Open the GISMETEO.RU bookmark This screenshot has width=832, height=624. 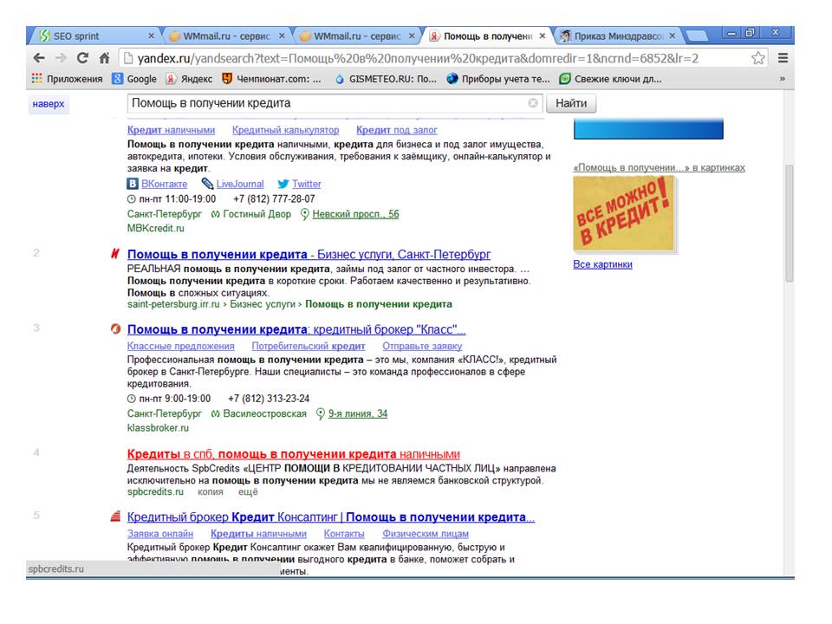point(386,79)
